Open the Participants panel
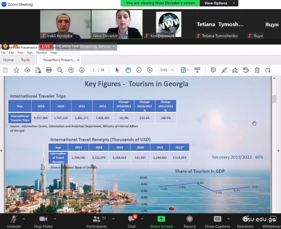 [97, 221]
